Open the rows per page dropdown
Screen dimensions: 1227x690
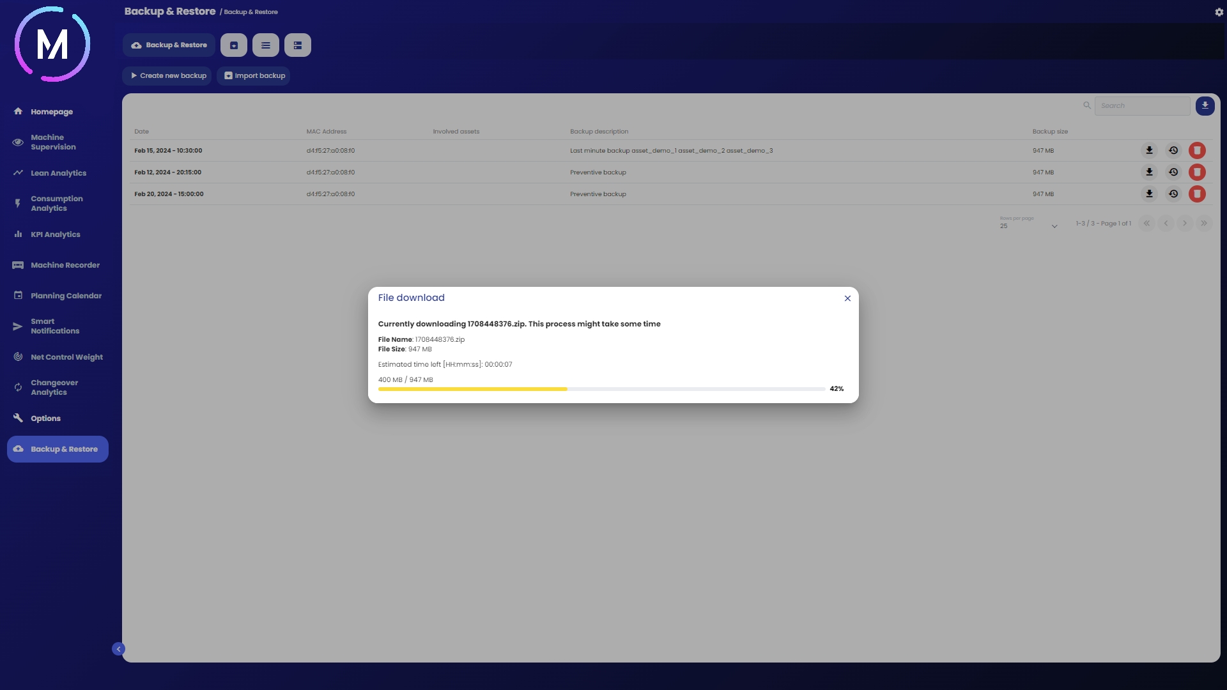point(1028,226)
